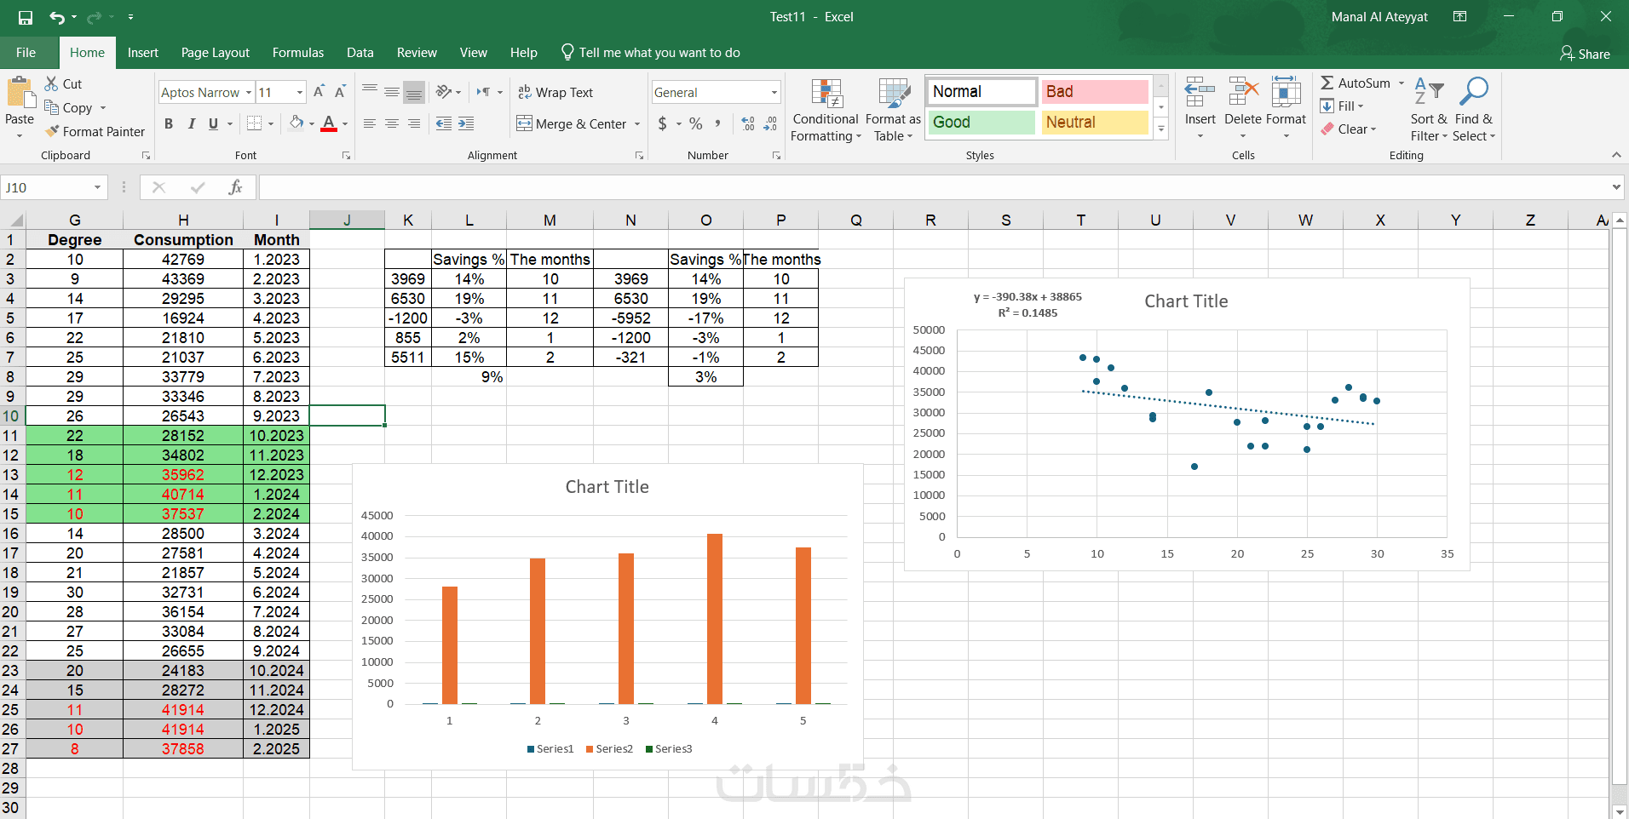Click the Increase Font Size icon
The image size is (1629, 819).
(319, 92)
